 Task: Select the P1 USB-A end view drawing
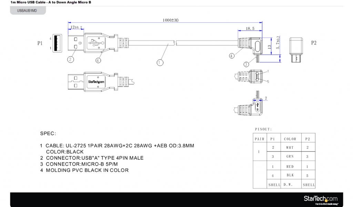[57, 43]
